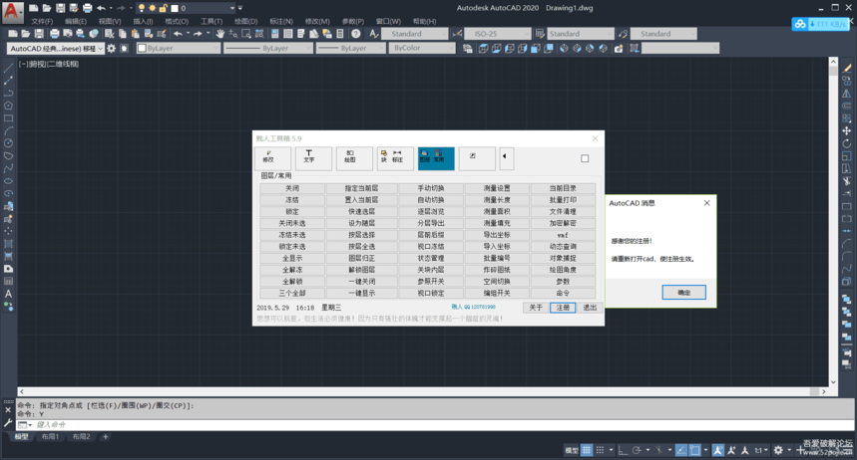Open the 工具(T) menu
857x460 pixels.
pos(211,21)
